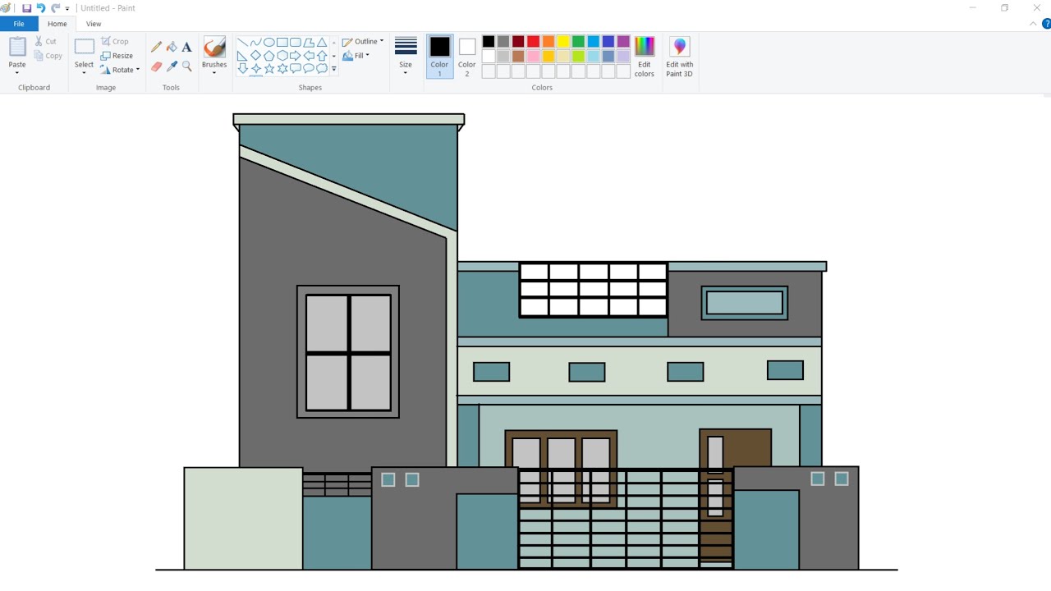Activate the Color 1 selector

439,57
